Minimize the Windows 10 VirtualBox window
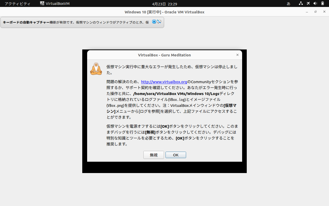Screen dimensions: 329x206 click(x=307, y=12)
